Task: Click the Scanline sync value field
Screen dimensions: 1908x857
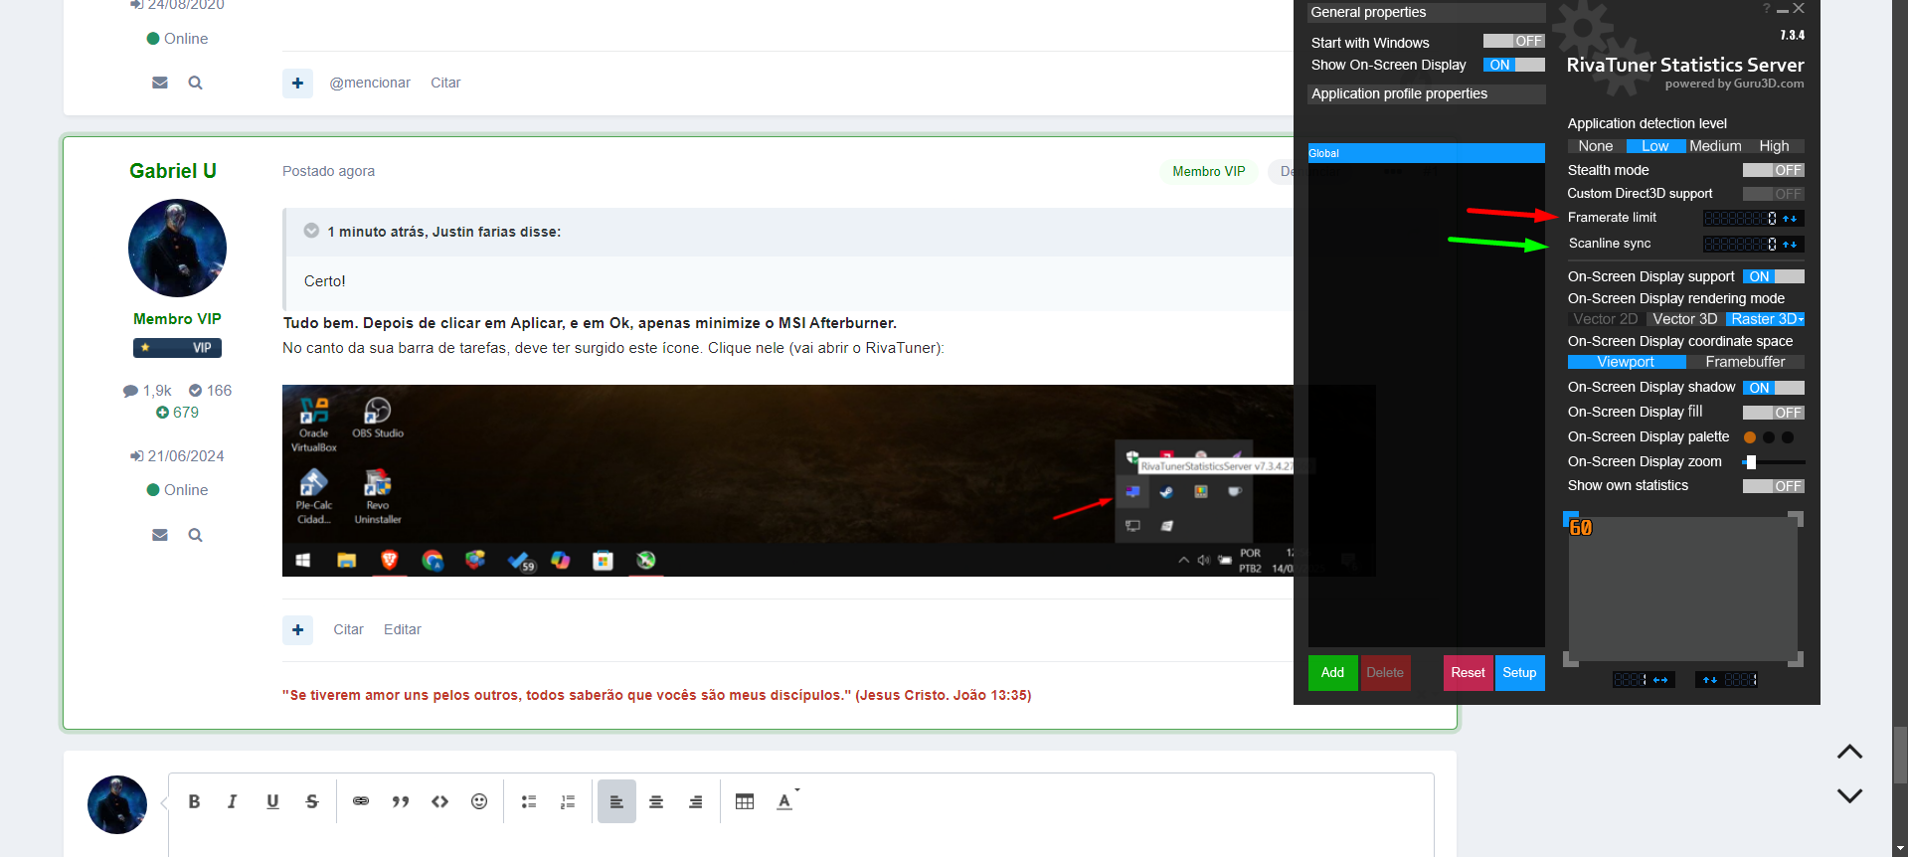Action: click(x=1740, y=244)
